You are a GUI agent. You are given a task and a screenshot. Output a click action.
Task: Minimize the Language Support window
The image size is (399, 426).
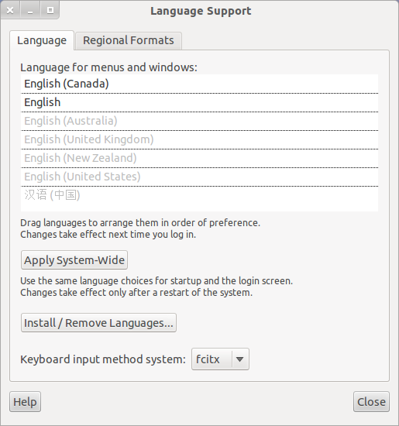tap(30, 10)
